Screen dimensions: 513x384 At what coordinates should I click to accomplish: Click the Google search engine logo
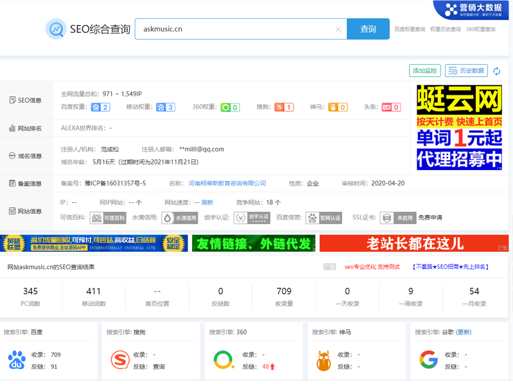point(428,360)
